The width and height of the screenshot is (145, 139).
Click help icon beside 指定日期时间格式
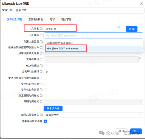[x=41, y=96]
